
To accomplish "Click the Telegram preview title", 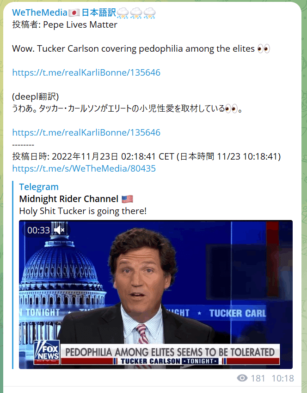I will point(39,187).
